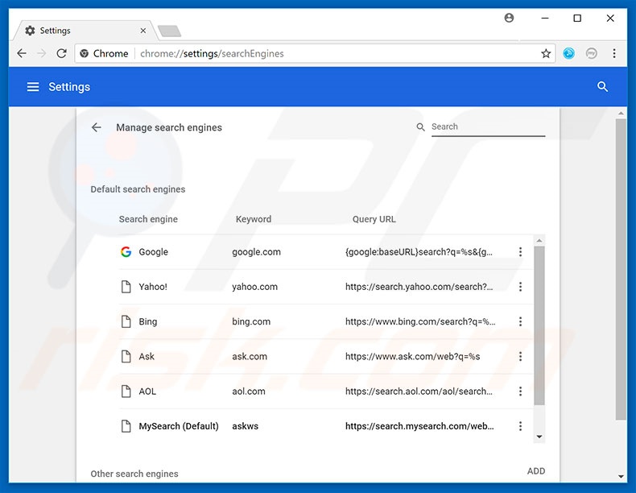Click the Other search engines heading
This screenshot has width=636, height=493.
click(134, 474)
